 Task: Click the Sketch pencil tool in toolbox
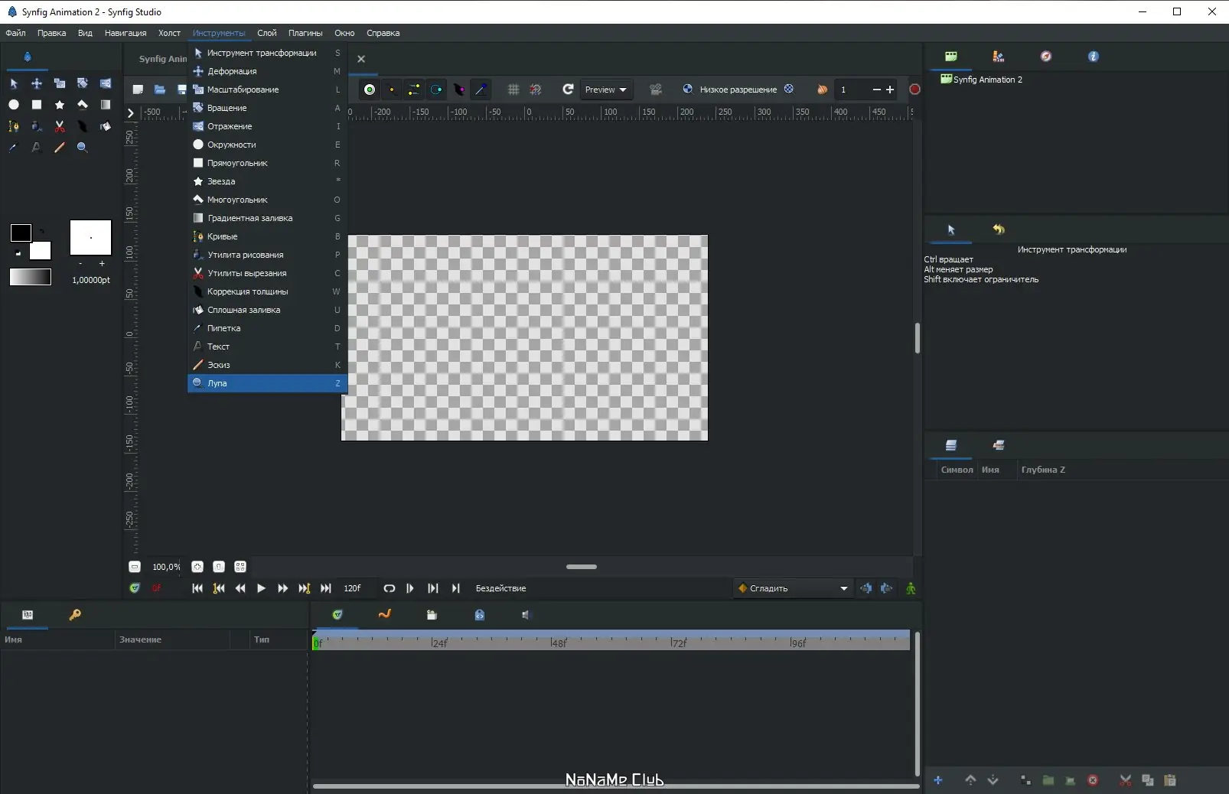tap(60, 148)
